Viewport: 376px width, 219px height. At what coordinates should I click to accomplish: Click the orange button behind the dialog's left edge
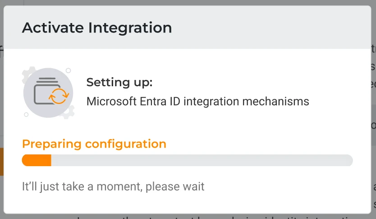point(2,161)
